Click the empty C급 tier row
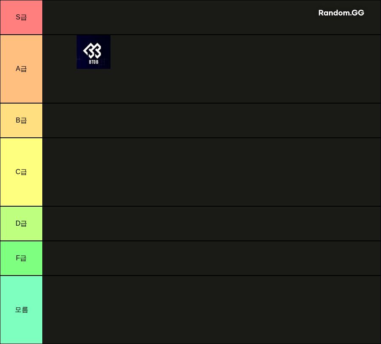 pyautogui.click(x=211, y=172)
